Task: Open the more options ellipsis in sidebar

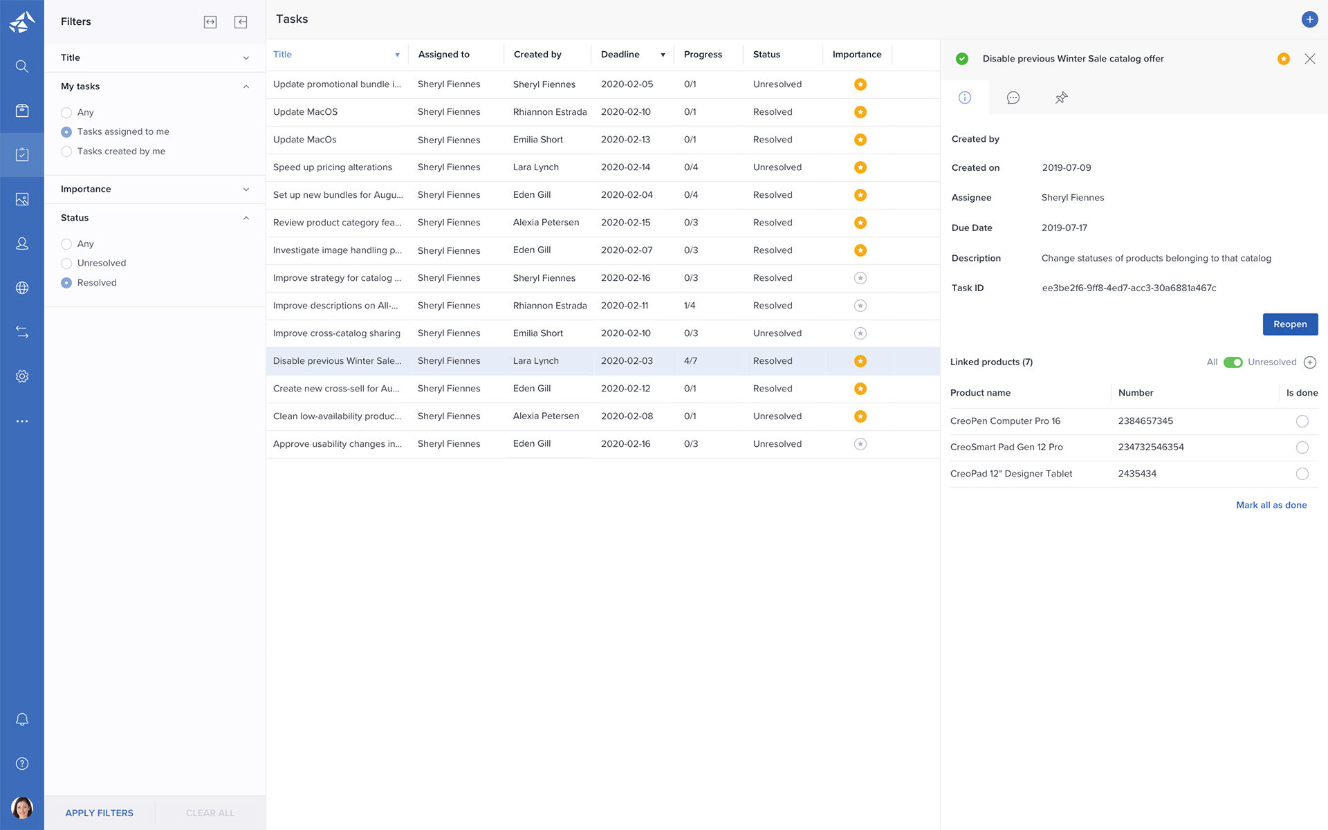Action: click(x=22, y=421)
